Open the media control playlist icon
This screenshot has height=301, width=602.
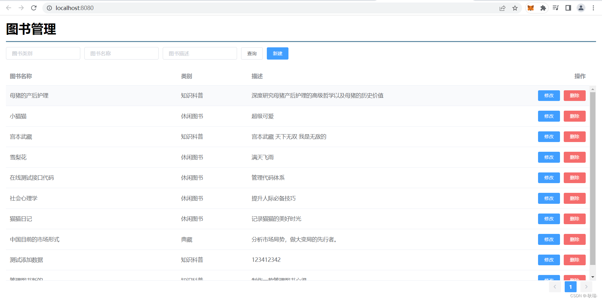[556, 8]
